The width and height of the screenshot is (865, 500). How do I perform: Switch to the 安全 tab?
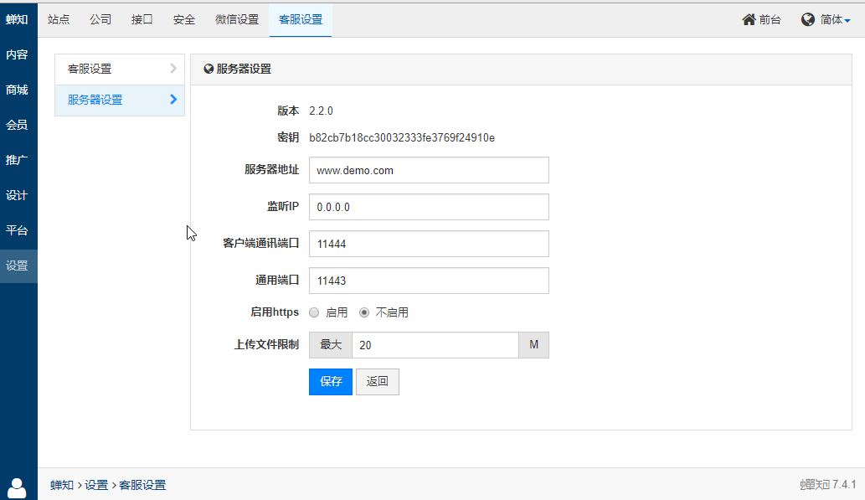183,20
